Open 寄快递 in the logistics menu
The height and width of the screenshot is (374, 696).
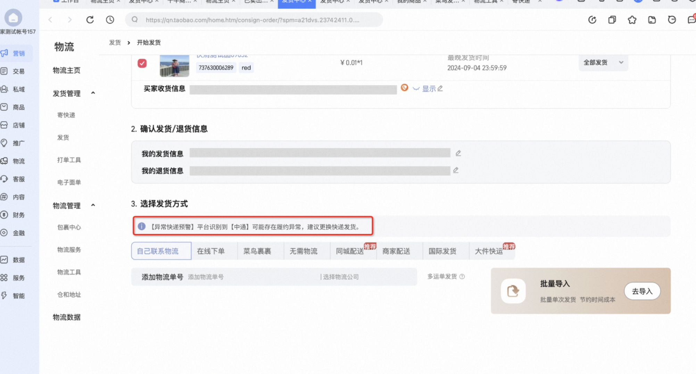point(66,115)
